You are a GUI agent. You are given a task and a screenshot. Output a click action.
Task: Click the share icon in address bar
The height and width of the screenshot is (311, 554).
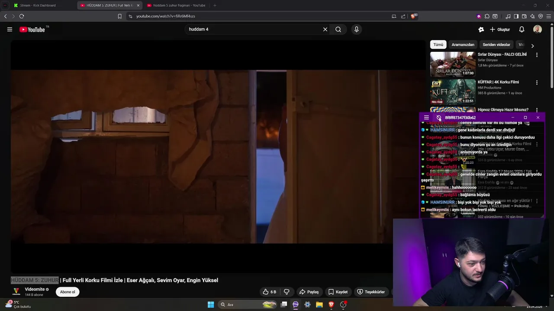[403, 16]
